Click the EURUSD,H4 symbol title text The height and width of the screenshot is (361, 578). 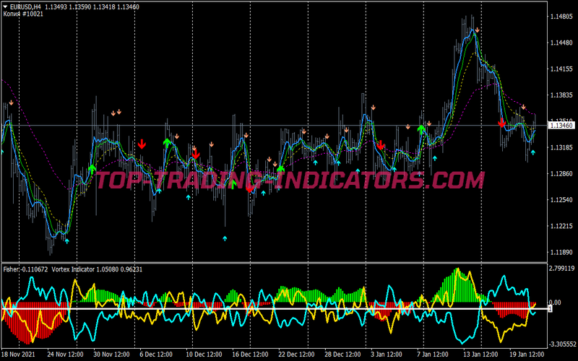coord(25,6)
